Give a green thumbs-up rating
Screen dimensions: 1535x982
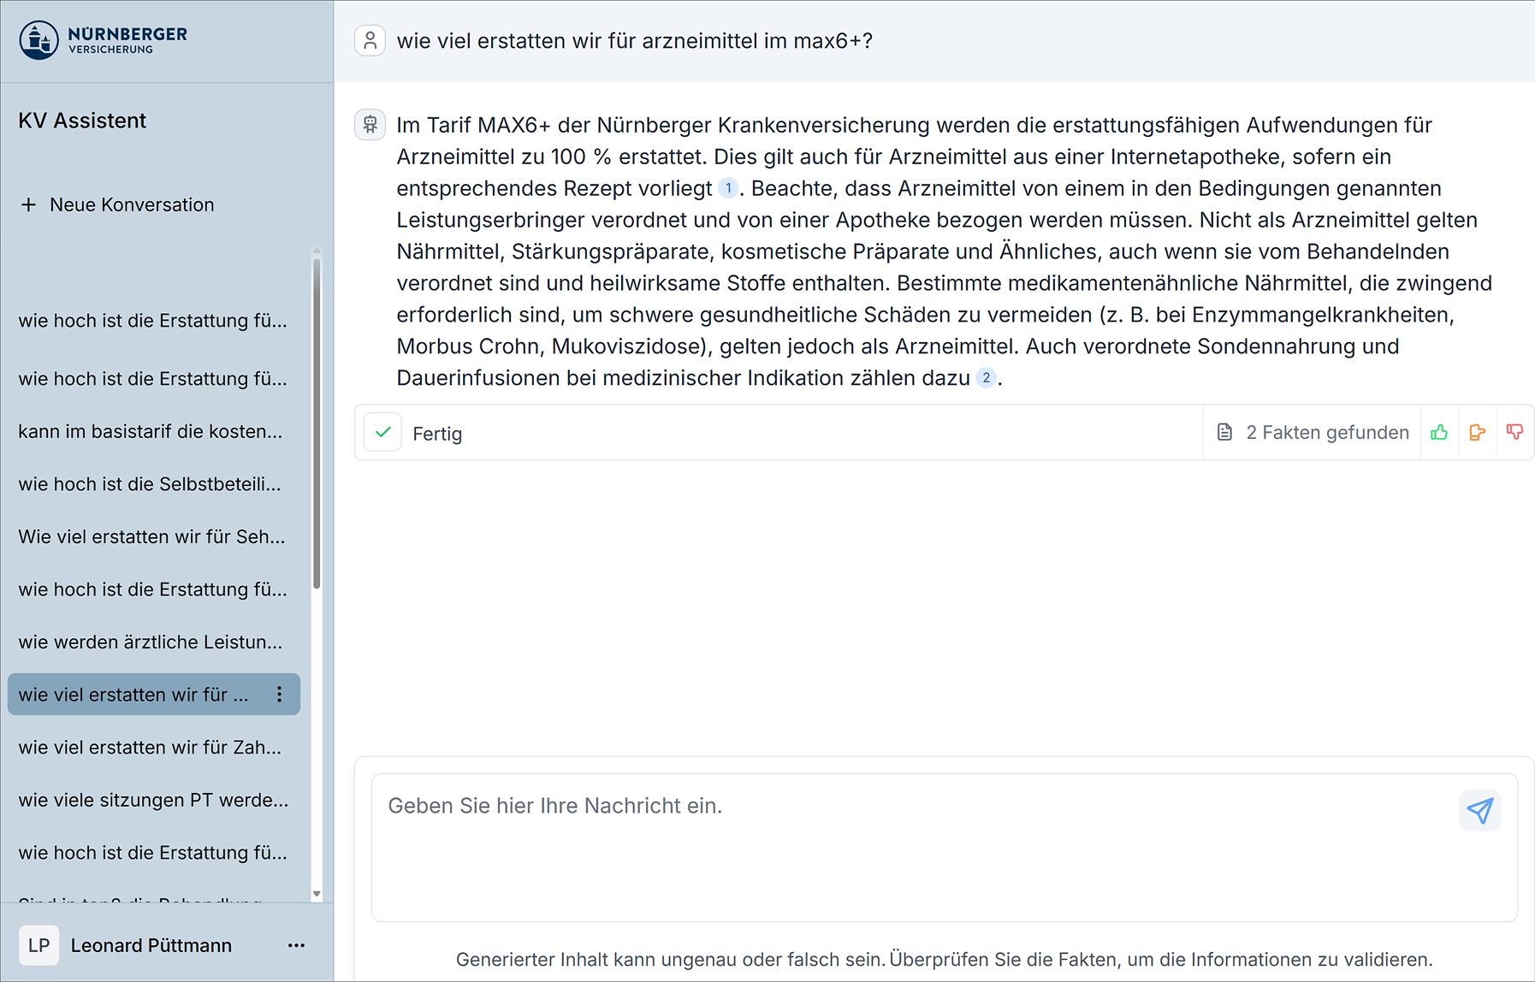point(1439,432)
